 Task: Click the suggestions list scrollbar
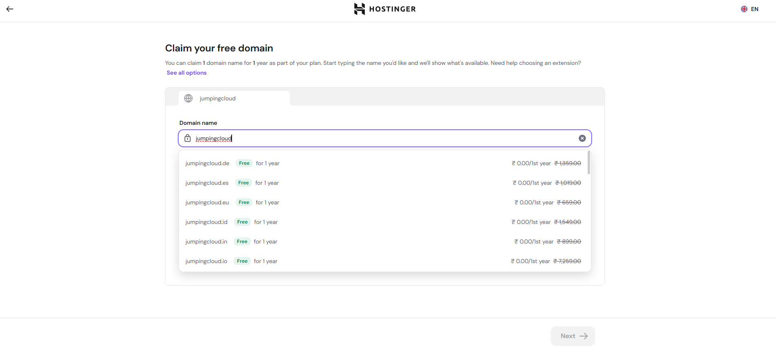pos(589,162)
